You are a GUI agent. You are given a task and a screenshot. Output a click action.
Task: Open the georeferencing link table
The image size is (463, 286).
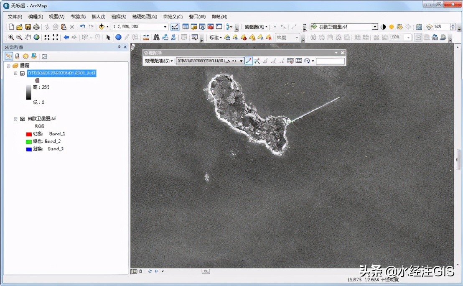click(x=299, y=61)
